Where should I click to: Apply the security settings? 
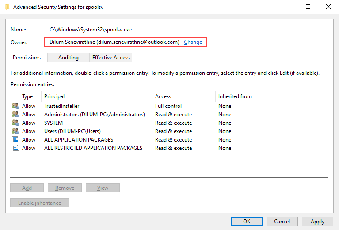pos(317,222)
